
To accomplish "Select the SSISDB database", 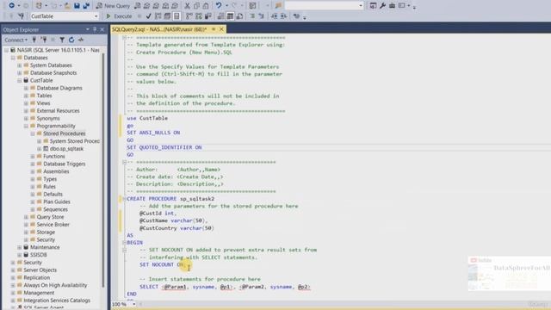I will tap(38, 255).
